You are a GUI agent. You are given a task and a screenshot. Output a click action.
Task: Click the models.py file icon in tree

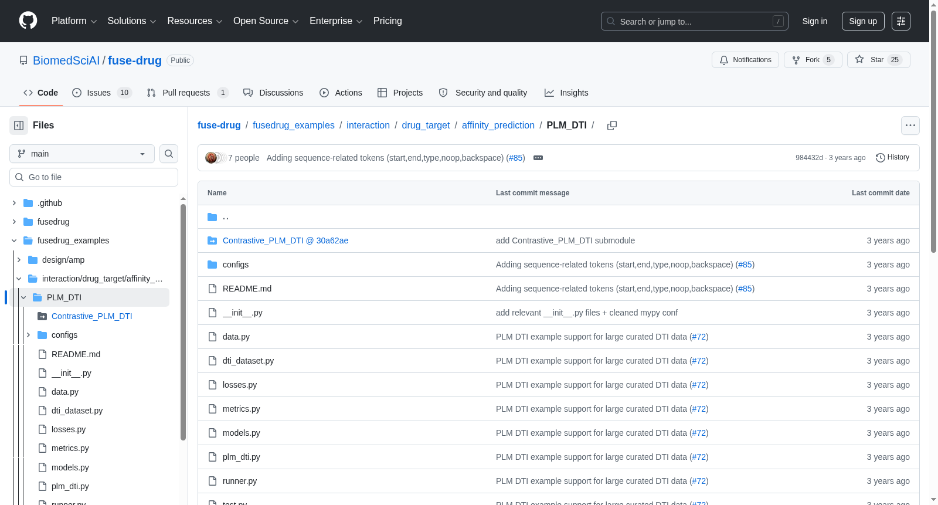point(42,467)
